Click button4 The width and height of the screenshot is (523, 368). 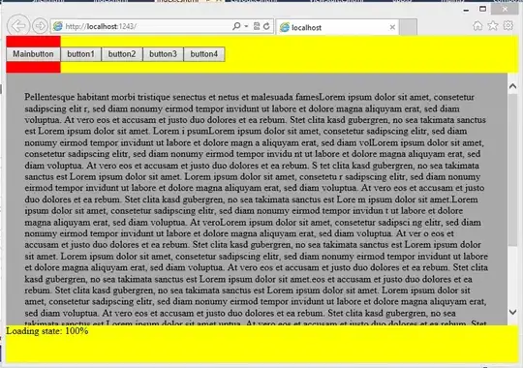click(204, 54)
